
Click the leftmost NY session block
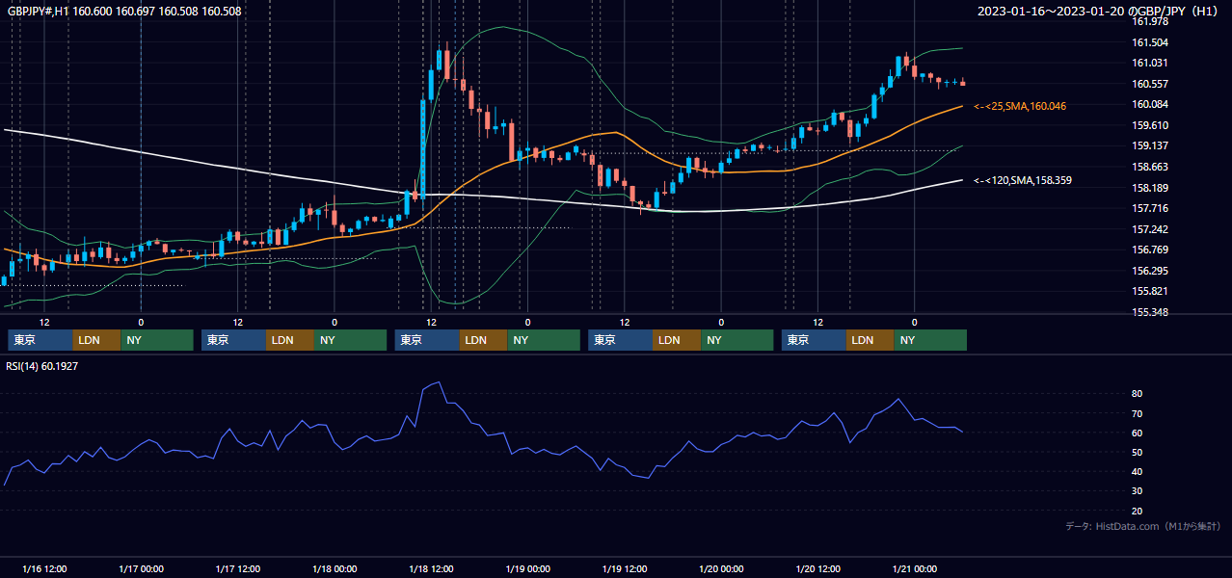(157, 340)
